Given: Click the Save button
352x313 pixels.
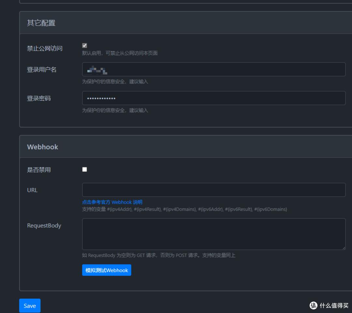Looking at the screenshot, I should coord(30,306).
